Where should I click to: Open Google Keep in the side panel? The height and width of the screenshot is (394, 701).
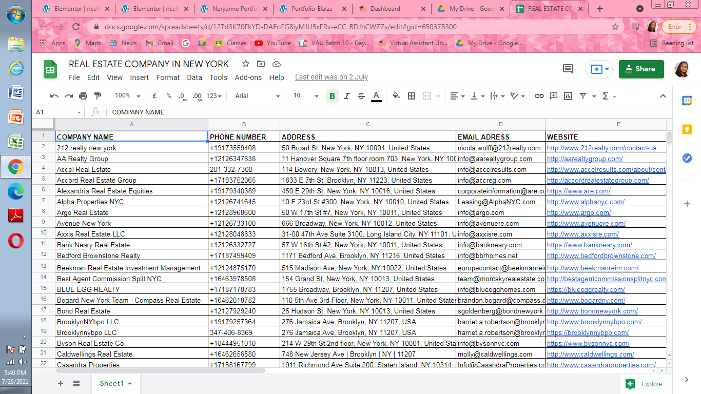[687, 129]
